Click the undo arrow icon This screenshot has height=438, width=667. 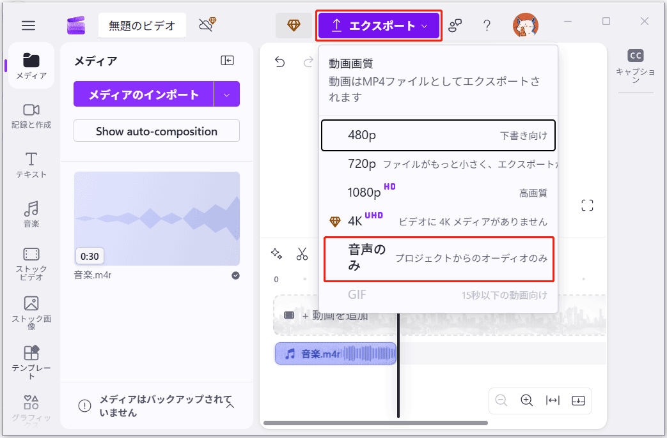pos(279,61)
